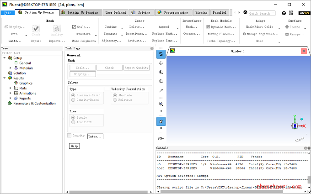Click the mesh Display ribbon button
Image resolution: width=311 pixels, height=194 pixels.
(15, 27)
